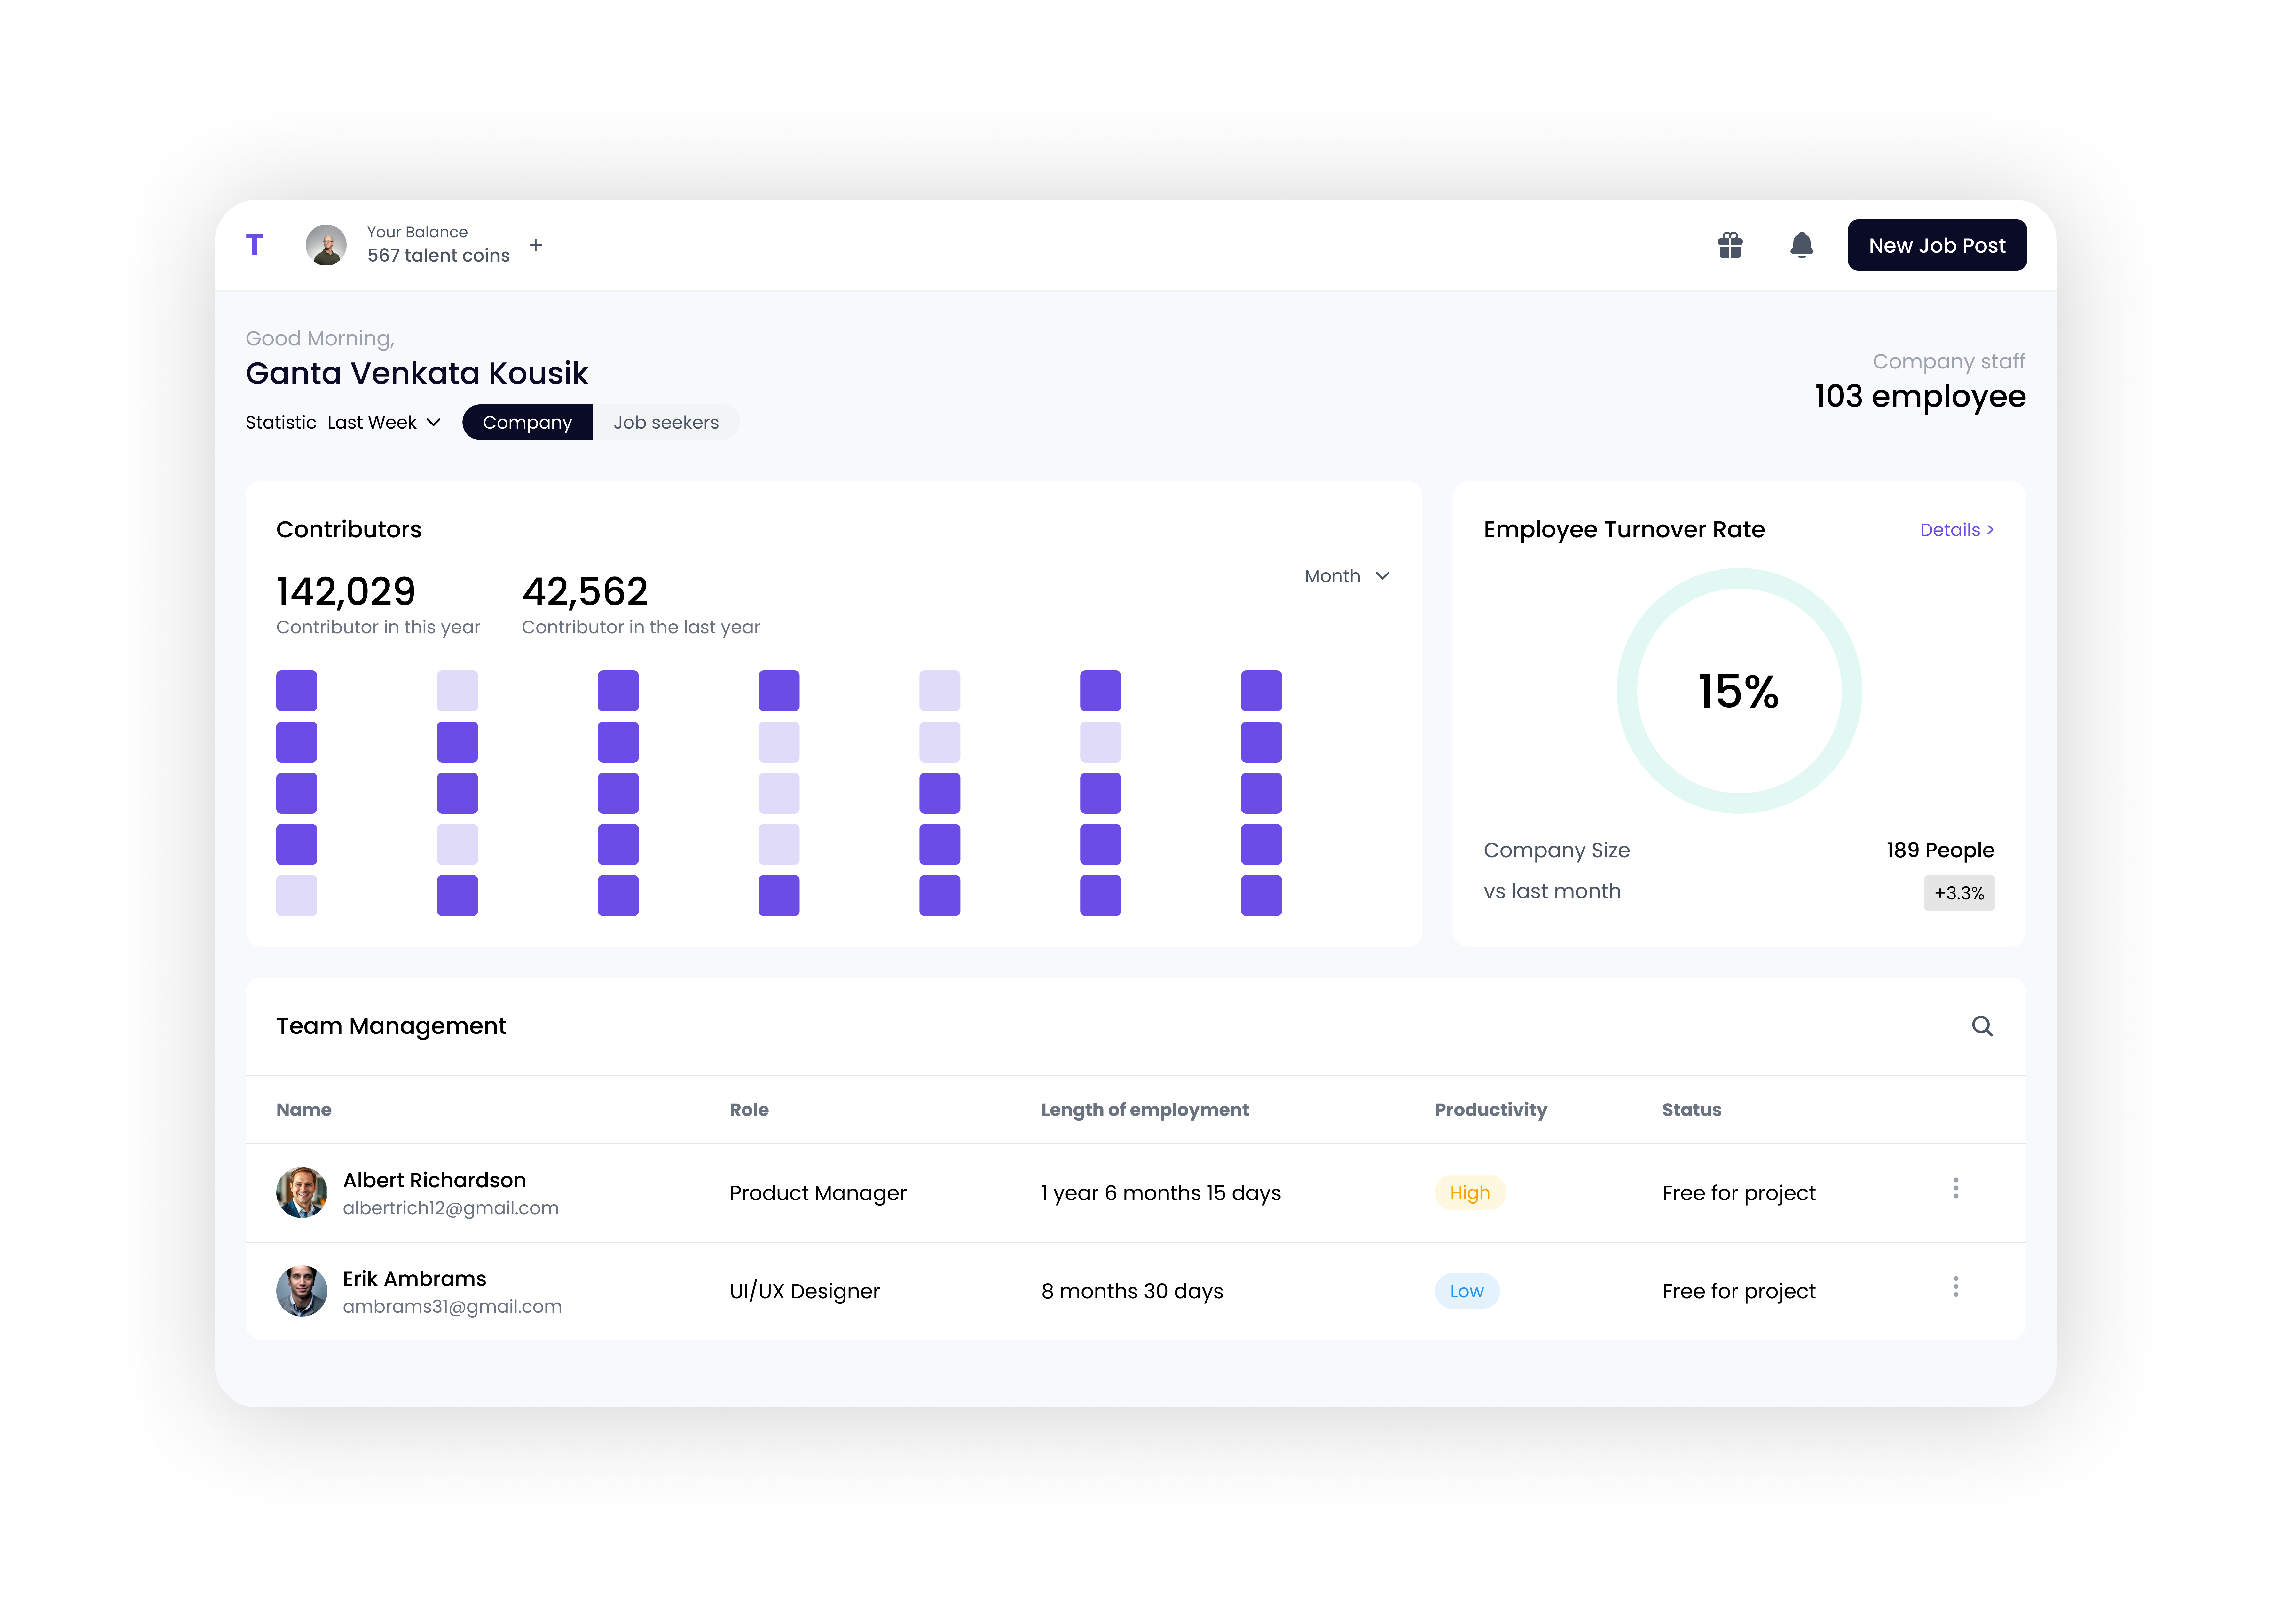Open the gift rewards icon
This screenshot has height=1607, width=2296.
click(x=1730, y=245)
